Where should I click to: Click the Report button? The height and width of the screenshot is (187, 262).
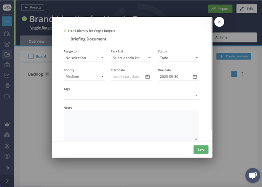220,9
